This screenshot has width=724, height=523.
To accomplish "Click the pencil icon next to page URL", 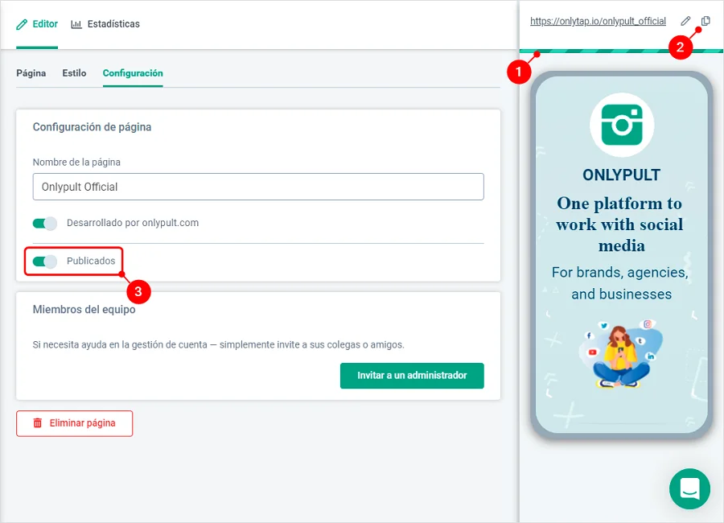I will (x=685, y=21).
